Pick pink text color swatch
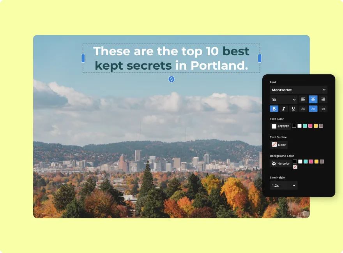 click(x=310, y=126)
